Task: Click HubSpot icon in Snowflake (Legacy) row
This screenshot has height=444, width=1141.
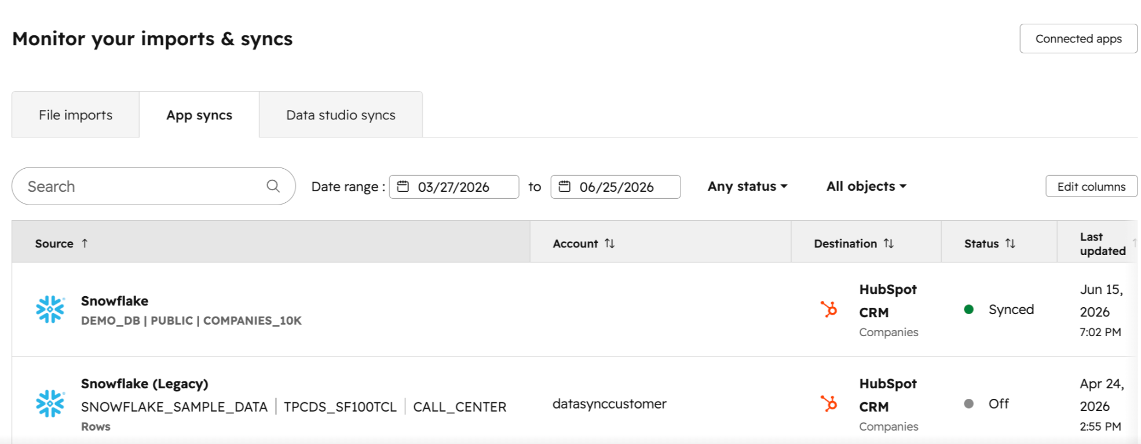Action: click(829, 403)
